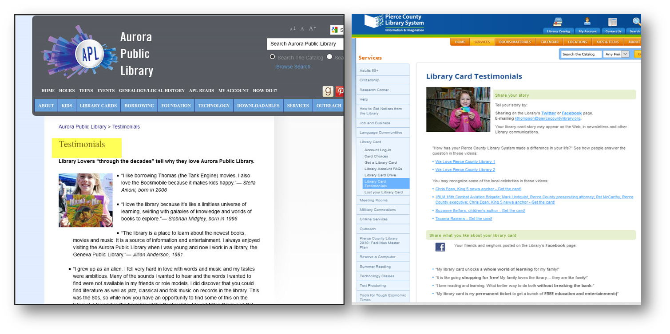The height and width of the screenshot is (334, 670).
Task: Open Job and Business in sidebar
Action: (x=383, y=123)
